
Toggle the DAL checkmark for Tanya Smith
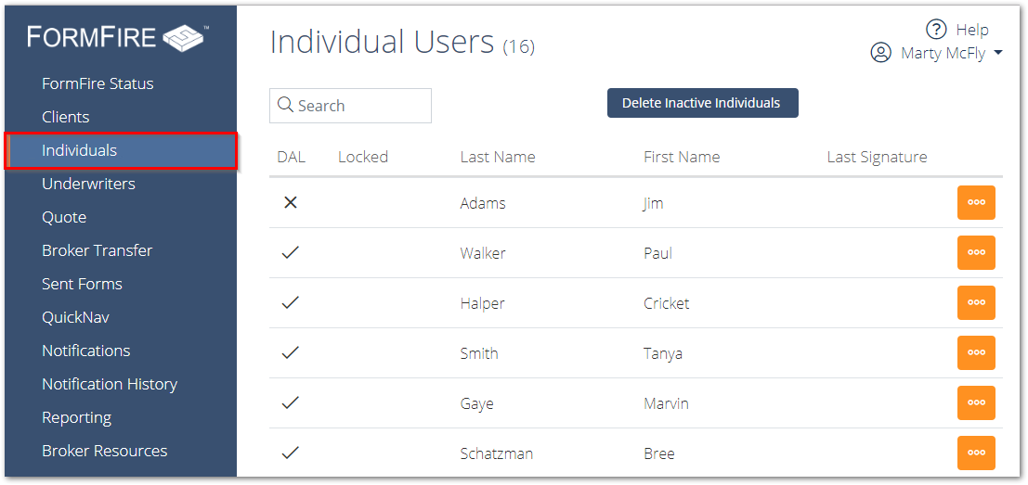(x=291, y=352)
